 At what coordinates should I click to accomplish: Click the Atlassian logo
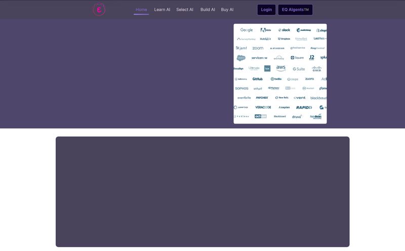pyautogui.click(x=277, y=48)
